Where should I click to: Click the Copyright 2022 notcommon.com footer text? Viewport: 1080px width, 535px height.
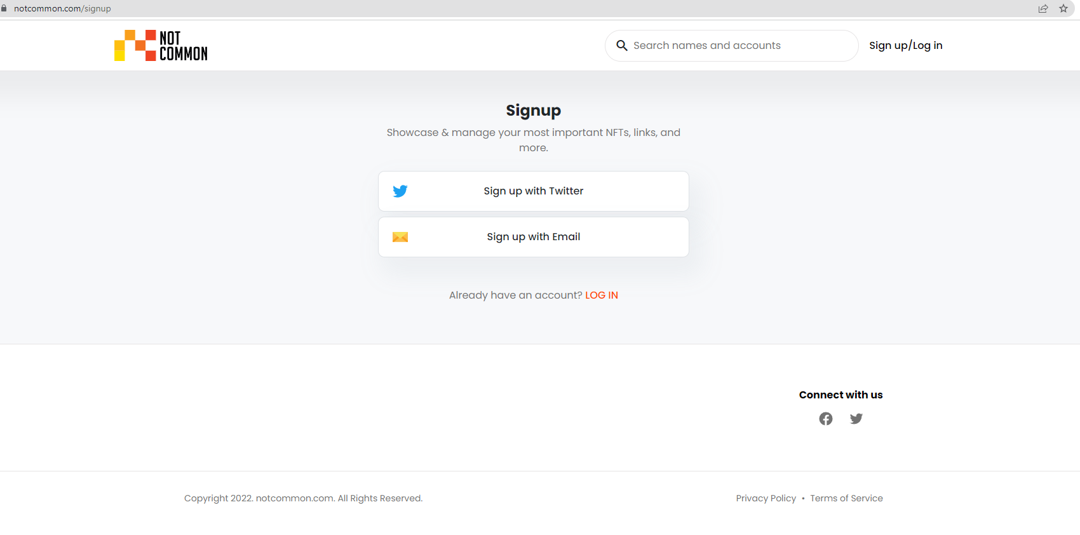(304, 498)
